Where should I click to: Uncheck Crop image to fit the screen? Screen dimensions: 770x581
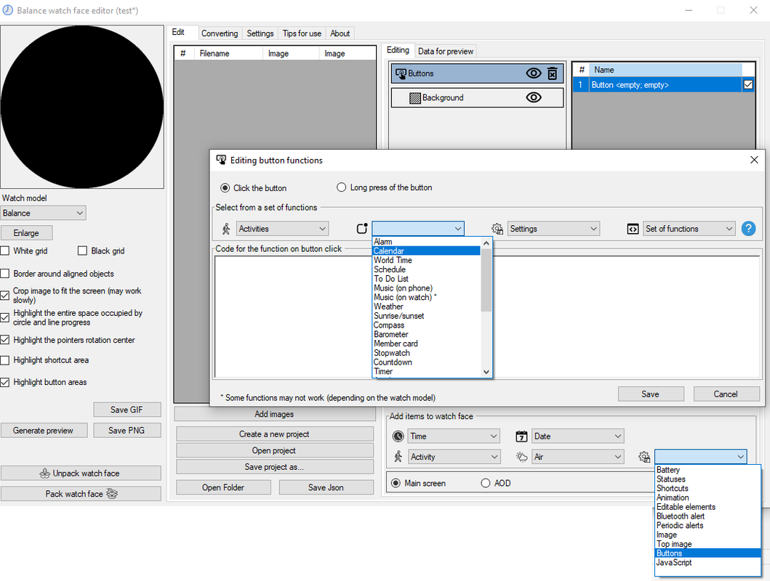pyautogui.click(x=5, y=295)
